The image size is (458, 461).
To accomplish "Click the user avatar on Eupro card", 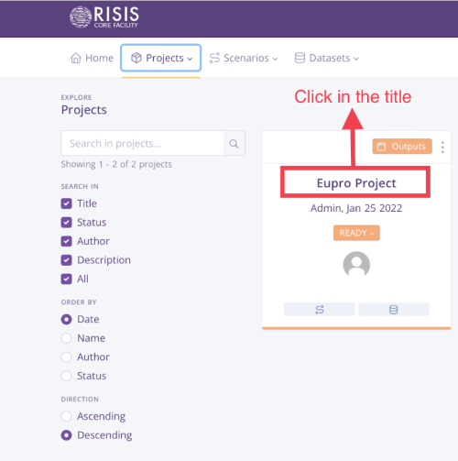I will (356, 264).
